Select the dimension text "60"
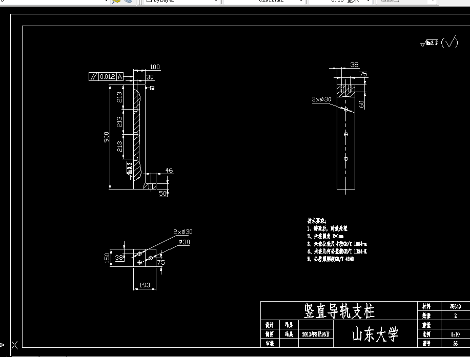The image size is (470, 357). point(361,104)
